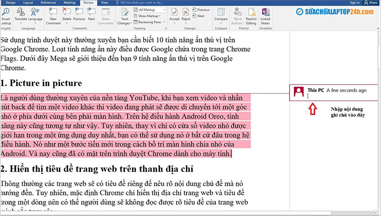Click the horizontal scrollbar at bottom
The width and height of the screenshot is (381, 216).
click(x=188, y=213)
